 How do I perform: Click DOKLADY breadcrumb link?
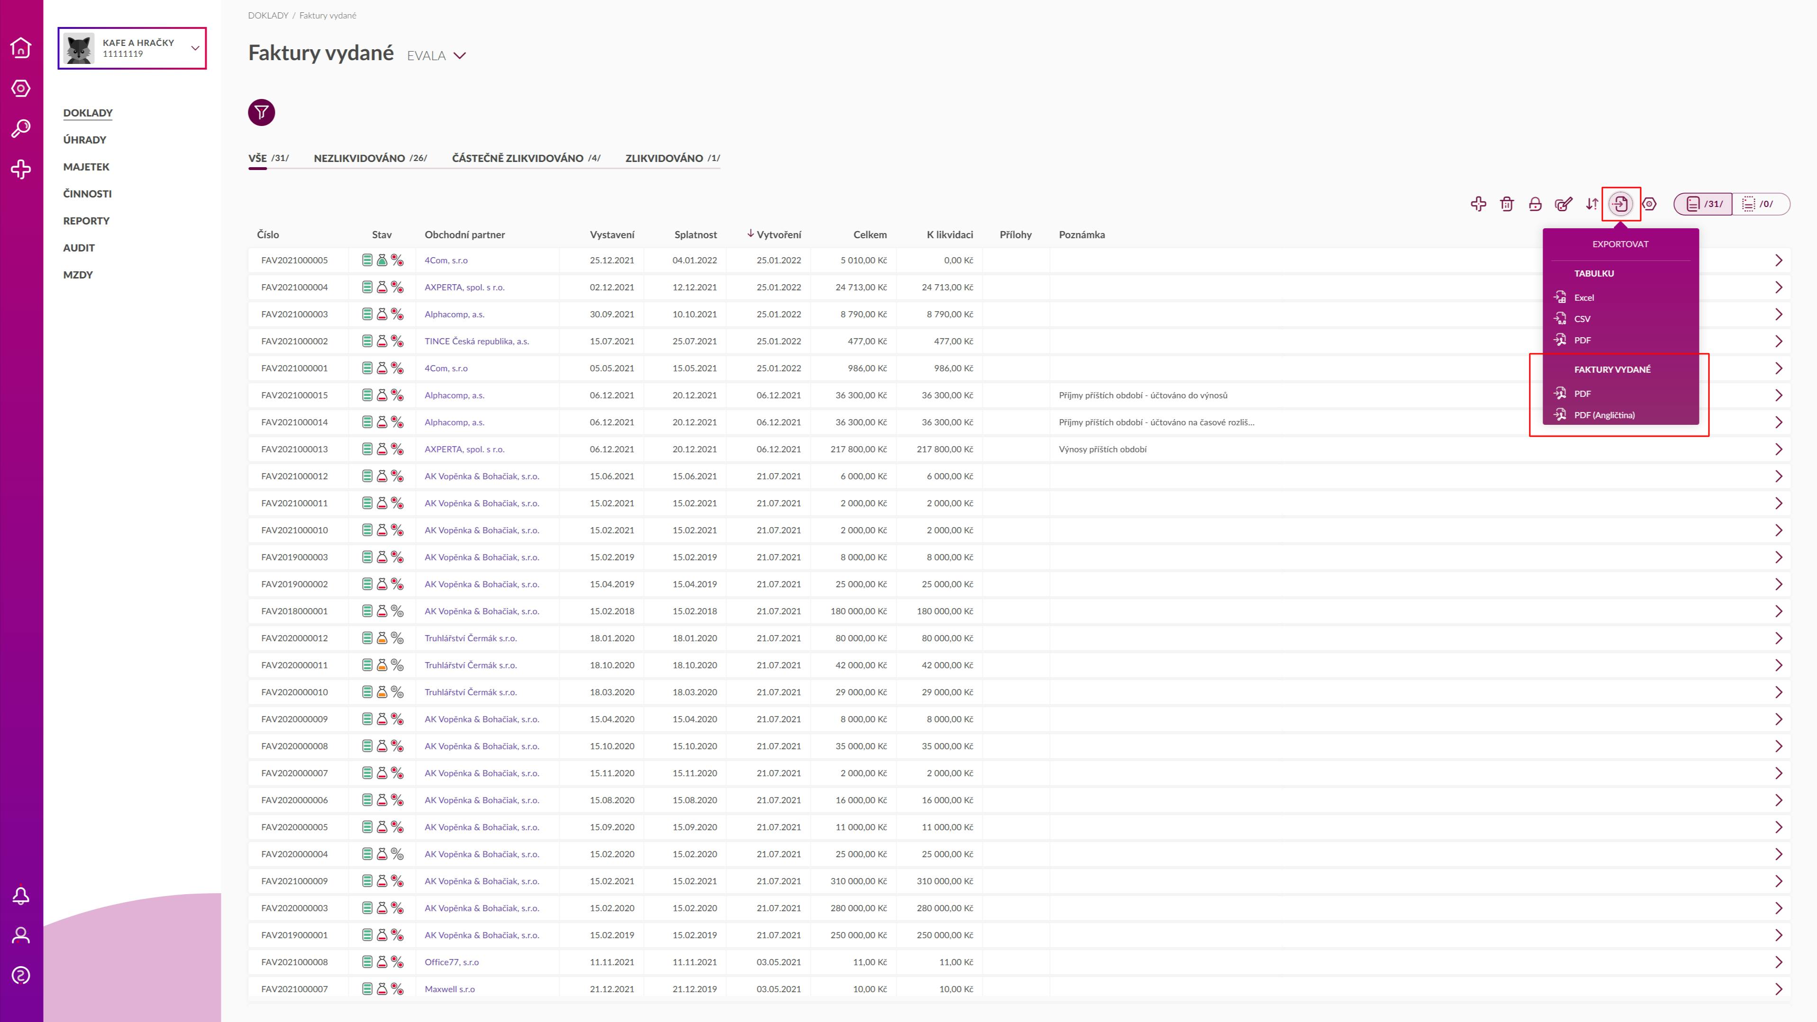click(x=268, y=16)
